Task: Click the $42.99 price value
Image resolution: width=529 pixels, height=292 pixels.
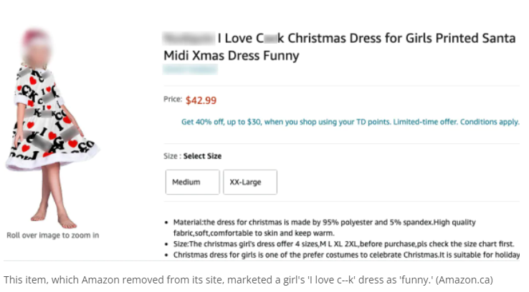Action: [201, 100]
